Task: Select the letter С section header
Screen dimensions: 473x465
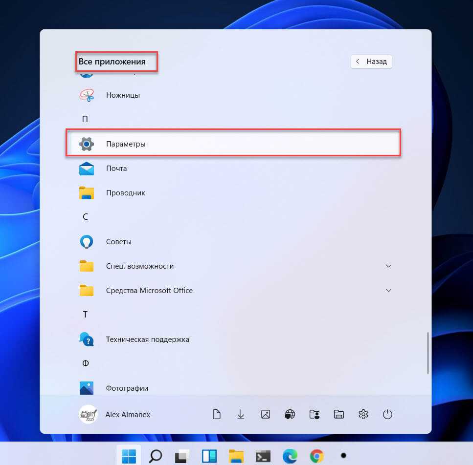Action: coord(85,217)
